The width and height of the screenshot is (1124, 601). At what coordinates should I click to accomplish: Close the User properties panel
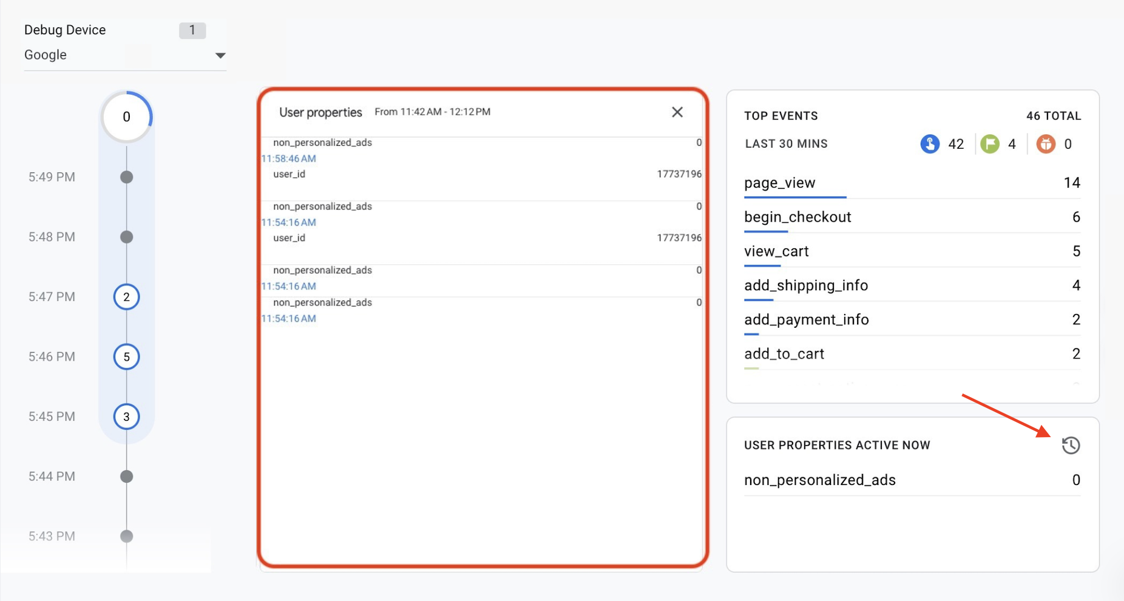(677, 112)
